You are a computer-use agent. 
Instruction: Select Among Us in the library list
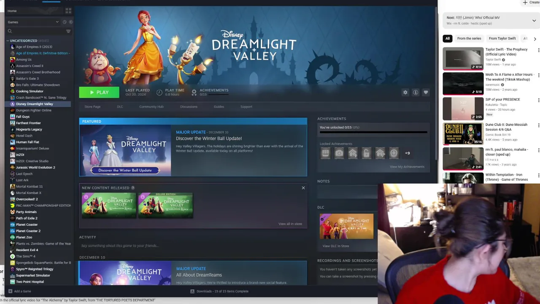coord(24,60)
